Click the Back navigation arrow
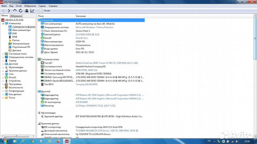Image resolution: width=257 pixels, height=144 pixels. tap(3, 11)
